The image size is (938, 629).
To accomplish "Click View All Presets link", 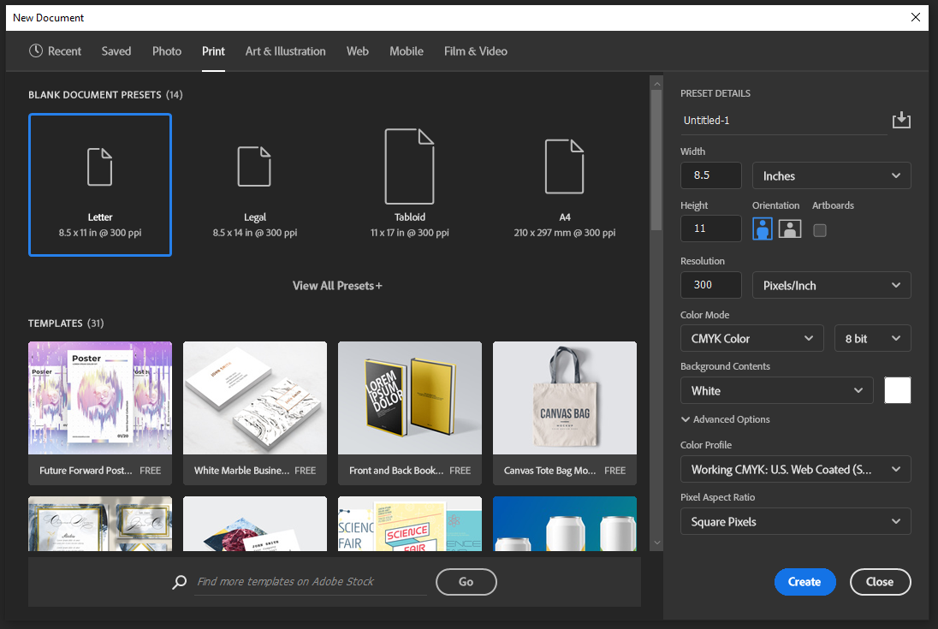I will click(x=337, y=285).
